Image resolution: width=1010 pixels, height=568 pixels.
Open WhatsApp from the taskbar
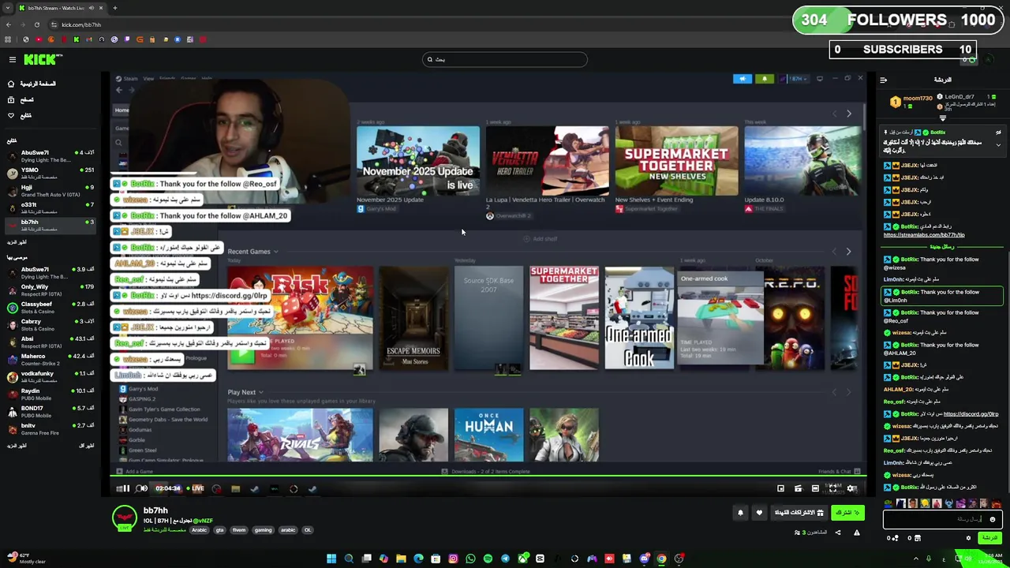point(470,559)
